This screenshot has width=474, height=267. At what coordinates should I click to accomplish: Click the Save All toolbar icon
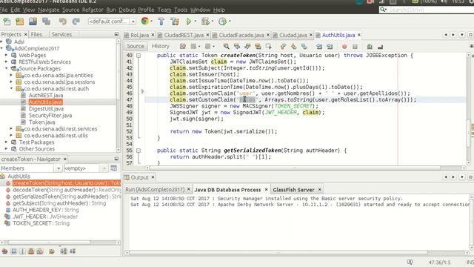point(46,22)
